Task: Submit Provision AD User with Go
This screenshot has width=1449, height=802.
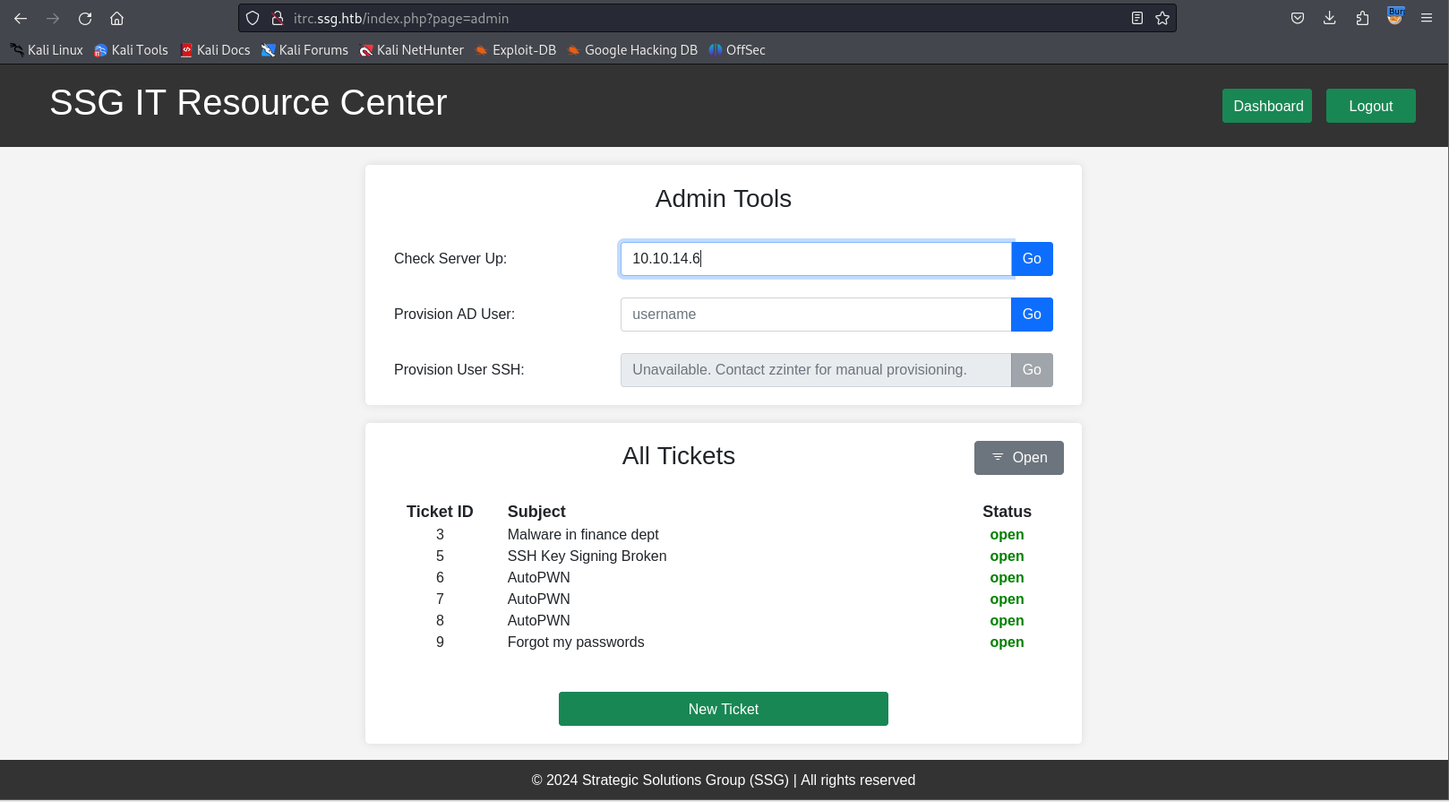Action: tap(1032, 315)
